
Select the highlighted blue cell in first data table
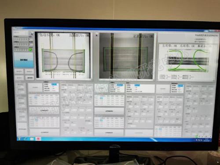click(36, 98)
